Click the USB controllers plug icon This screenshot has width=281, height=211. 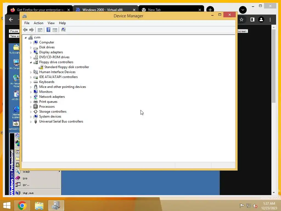click(36, 121)
